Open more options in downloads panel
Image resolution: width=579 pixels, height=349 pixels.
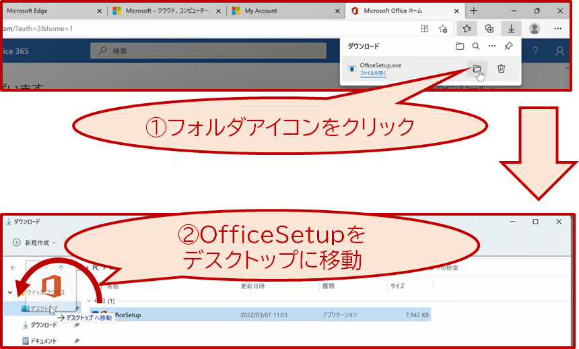pos(492,46)
